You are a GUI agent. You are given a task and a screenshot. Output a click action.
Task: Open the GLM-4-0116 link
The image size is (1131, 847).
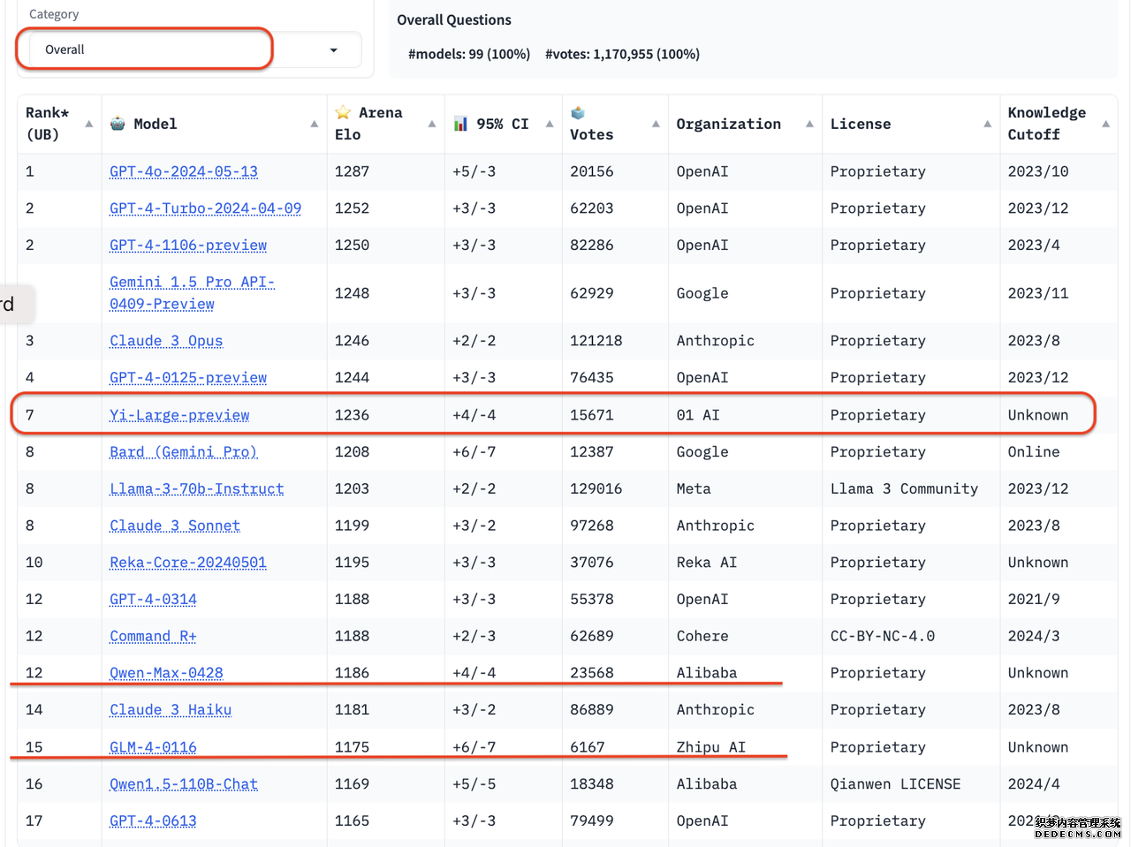153,747
